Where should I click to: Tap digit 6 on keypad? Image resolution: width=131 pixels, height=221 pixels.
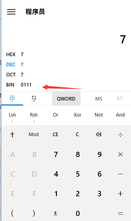click(99, 174)
